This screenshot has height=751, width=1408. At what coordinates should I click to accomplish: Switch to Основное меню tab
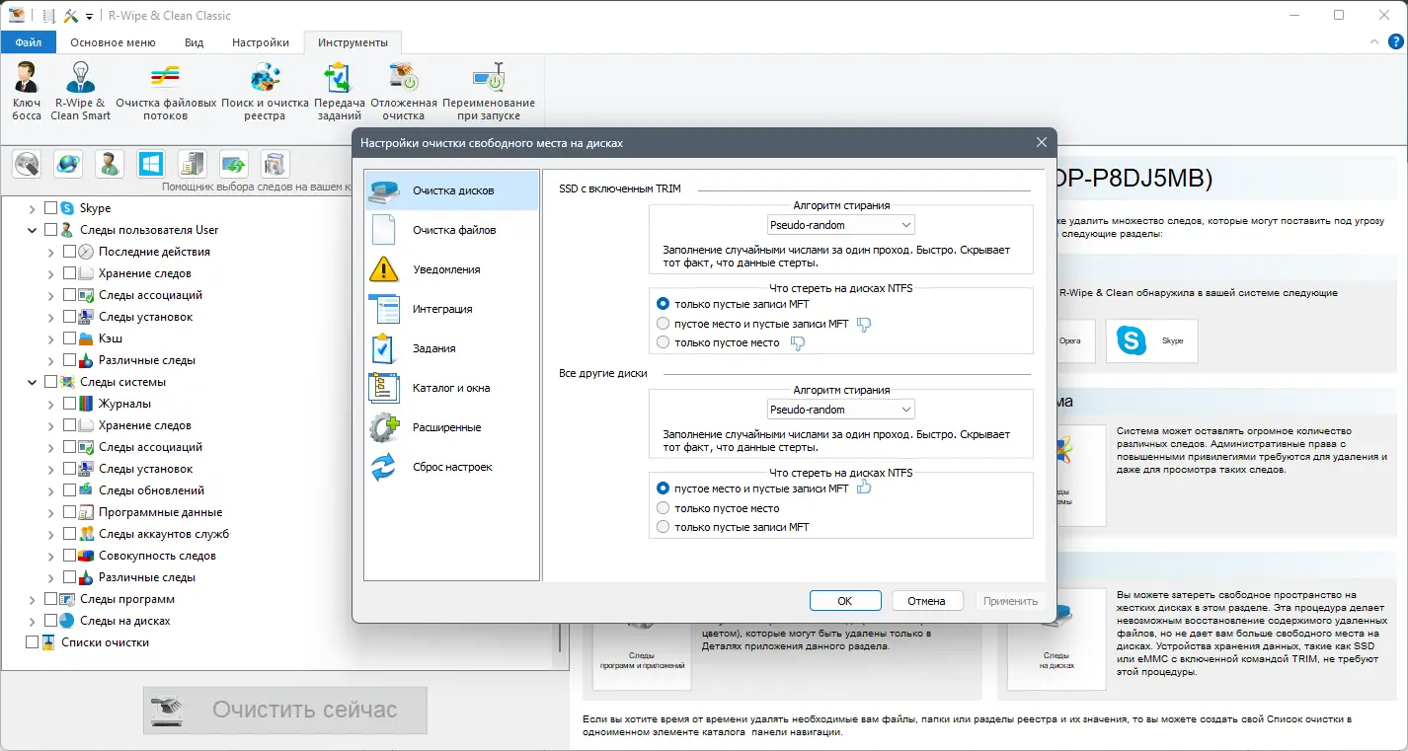(x=113, y=42)
